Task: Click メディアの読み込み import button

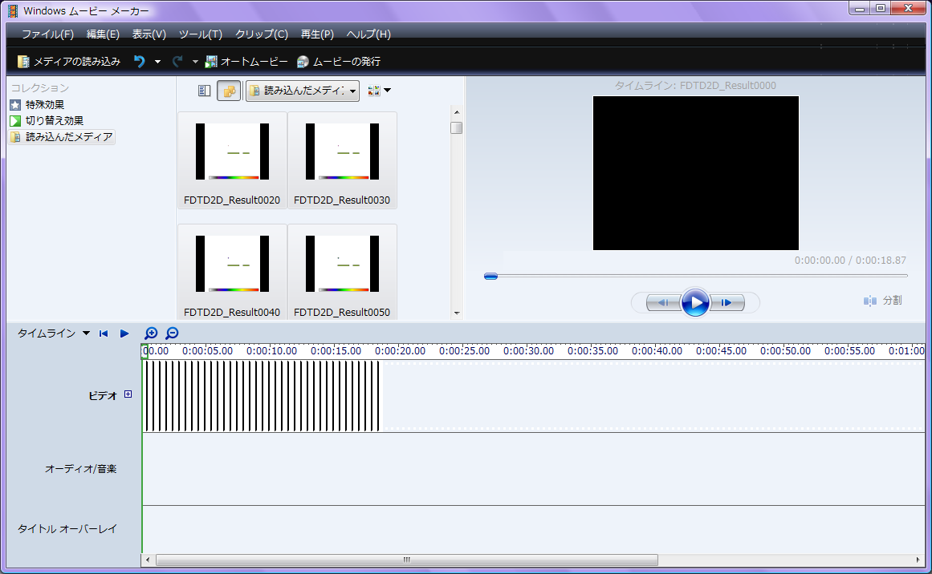Action: pos(69,61)
